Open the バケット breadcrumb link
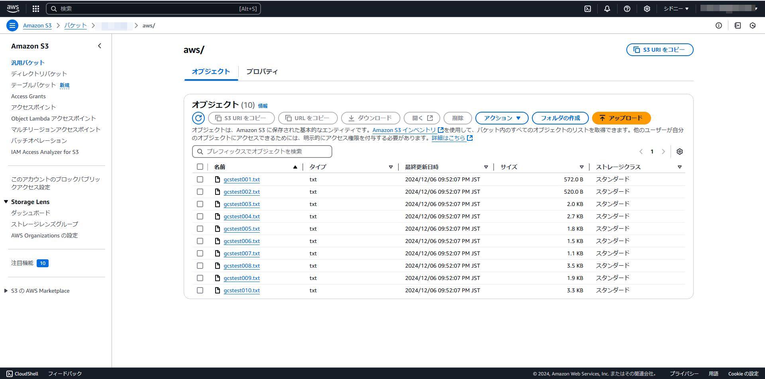The width and height of the screenshot is (765, 379). (x=75, y=25)
